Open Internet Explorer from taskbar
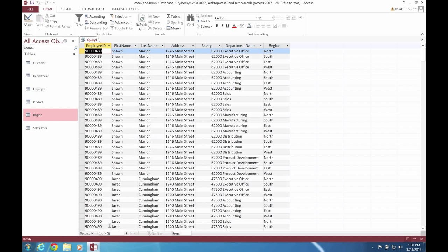 coord(41,247)
